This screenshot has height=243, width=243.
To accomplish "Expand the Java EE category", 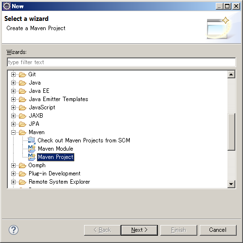I will click(x=13, y=91).
